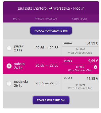Click the 0,99 € Wizz Discount Club price
The height and width of the screenshot is (113, 101).
click(80, 67)
